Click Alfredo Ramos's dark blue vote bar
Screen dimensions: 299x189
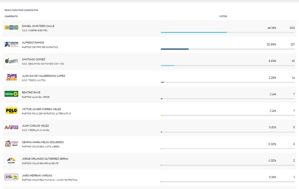point(175,49)
